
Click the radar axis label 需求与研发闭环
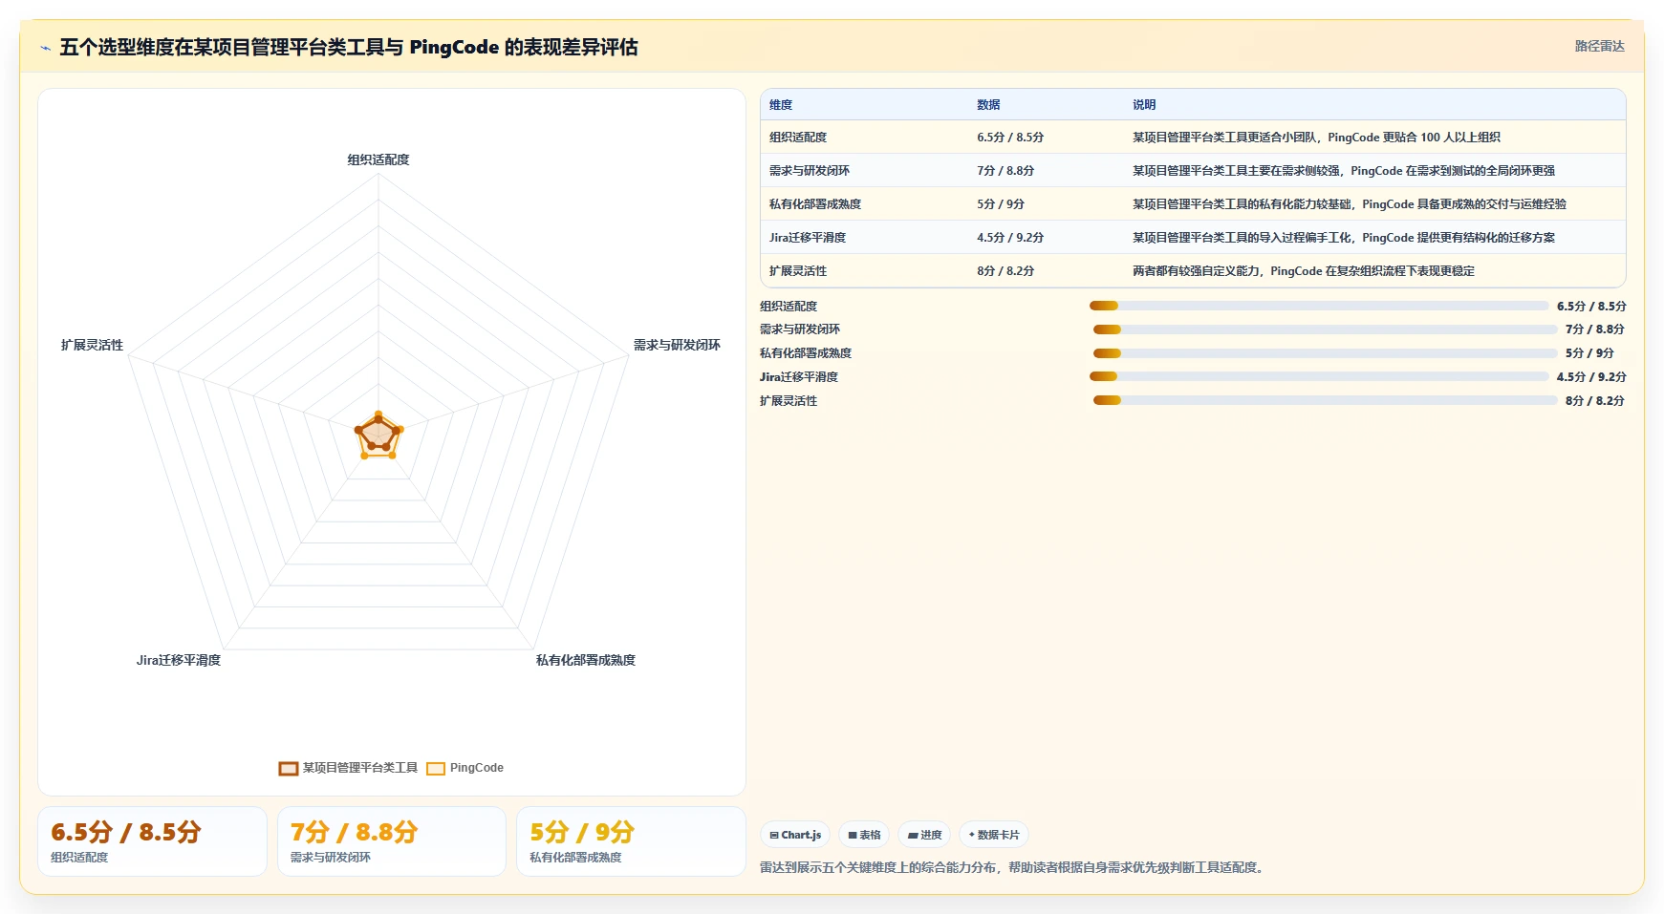(x=677, y=345)
